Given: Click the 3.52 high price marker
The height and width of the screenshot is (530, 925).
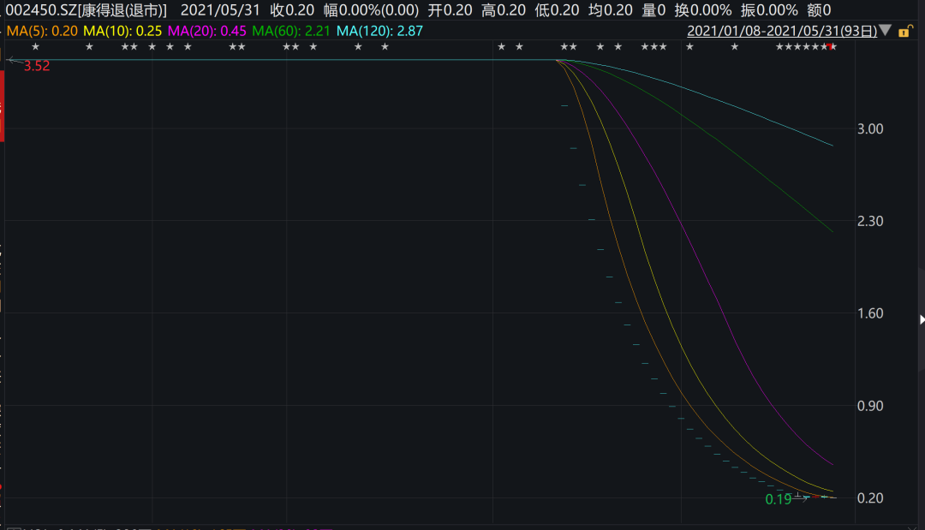Looking at the screenshot, I should (x=36, y=66).
